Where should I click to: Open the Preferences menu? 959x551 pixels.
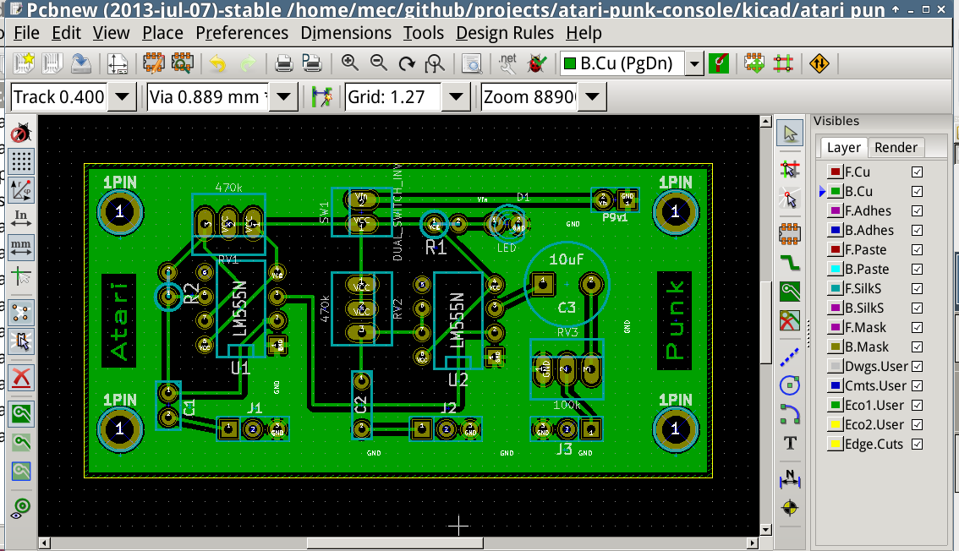click(242, 33)
